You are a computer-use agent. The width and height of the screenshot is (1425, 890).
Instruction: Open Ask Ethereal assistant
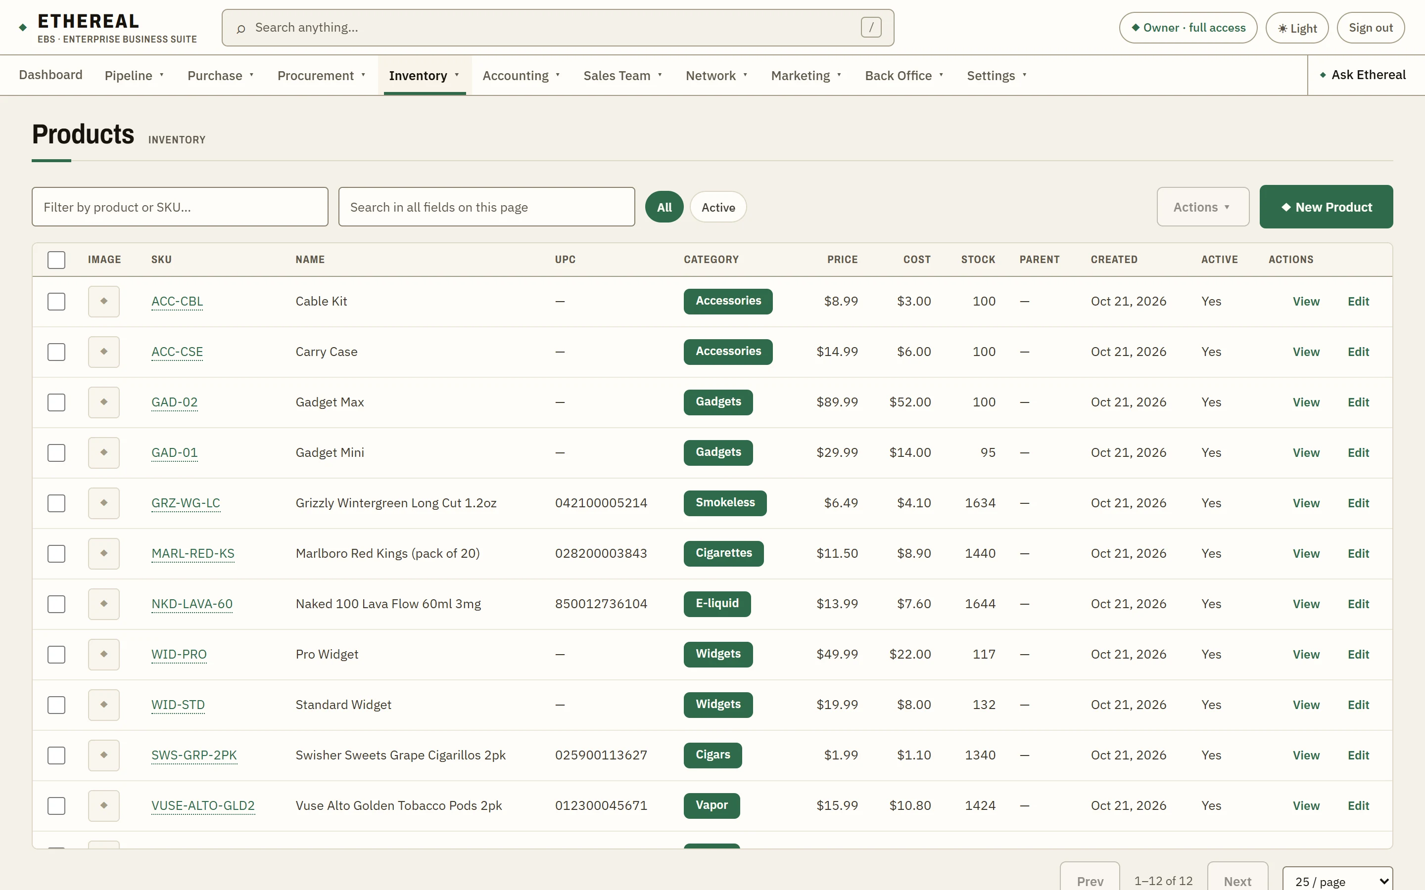[x=1362, y=75]
